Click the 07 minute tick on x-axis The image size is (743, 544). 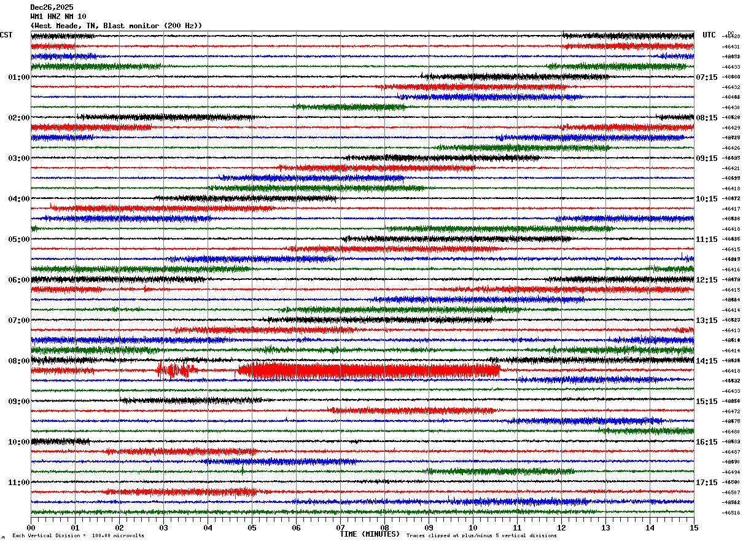(x=340, y=527)
